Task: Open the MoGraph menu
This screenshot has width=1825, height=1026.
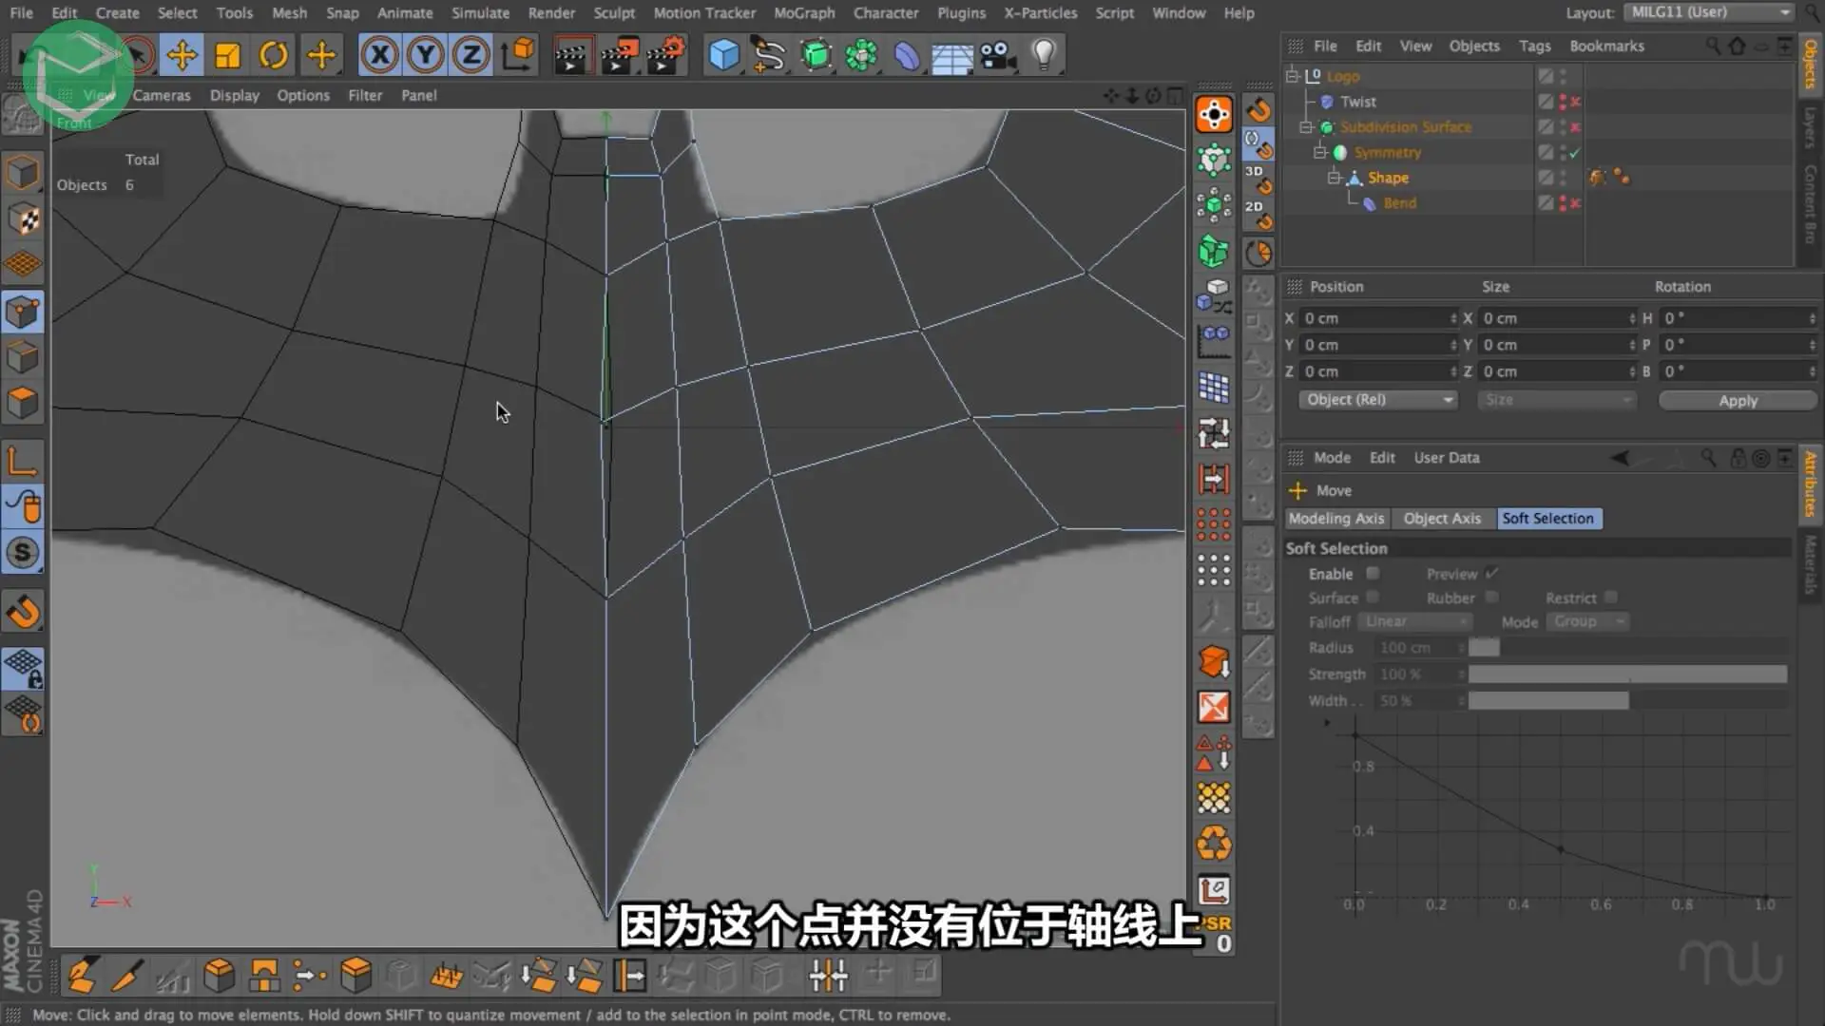Action: (804, 12)
